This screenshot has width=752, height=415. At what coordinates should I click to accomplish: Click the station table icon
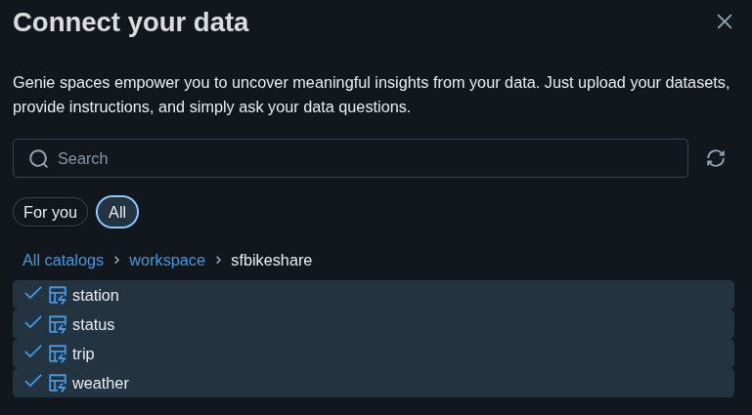[58, 295]
